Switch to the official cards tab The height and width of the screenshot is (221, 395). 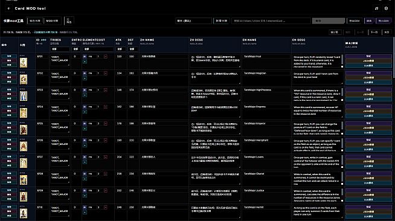coord(35,21)
